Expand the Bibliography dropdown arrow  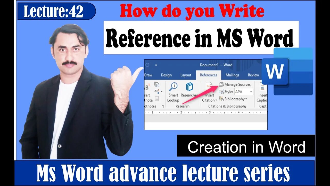(246, 99)
